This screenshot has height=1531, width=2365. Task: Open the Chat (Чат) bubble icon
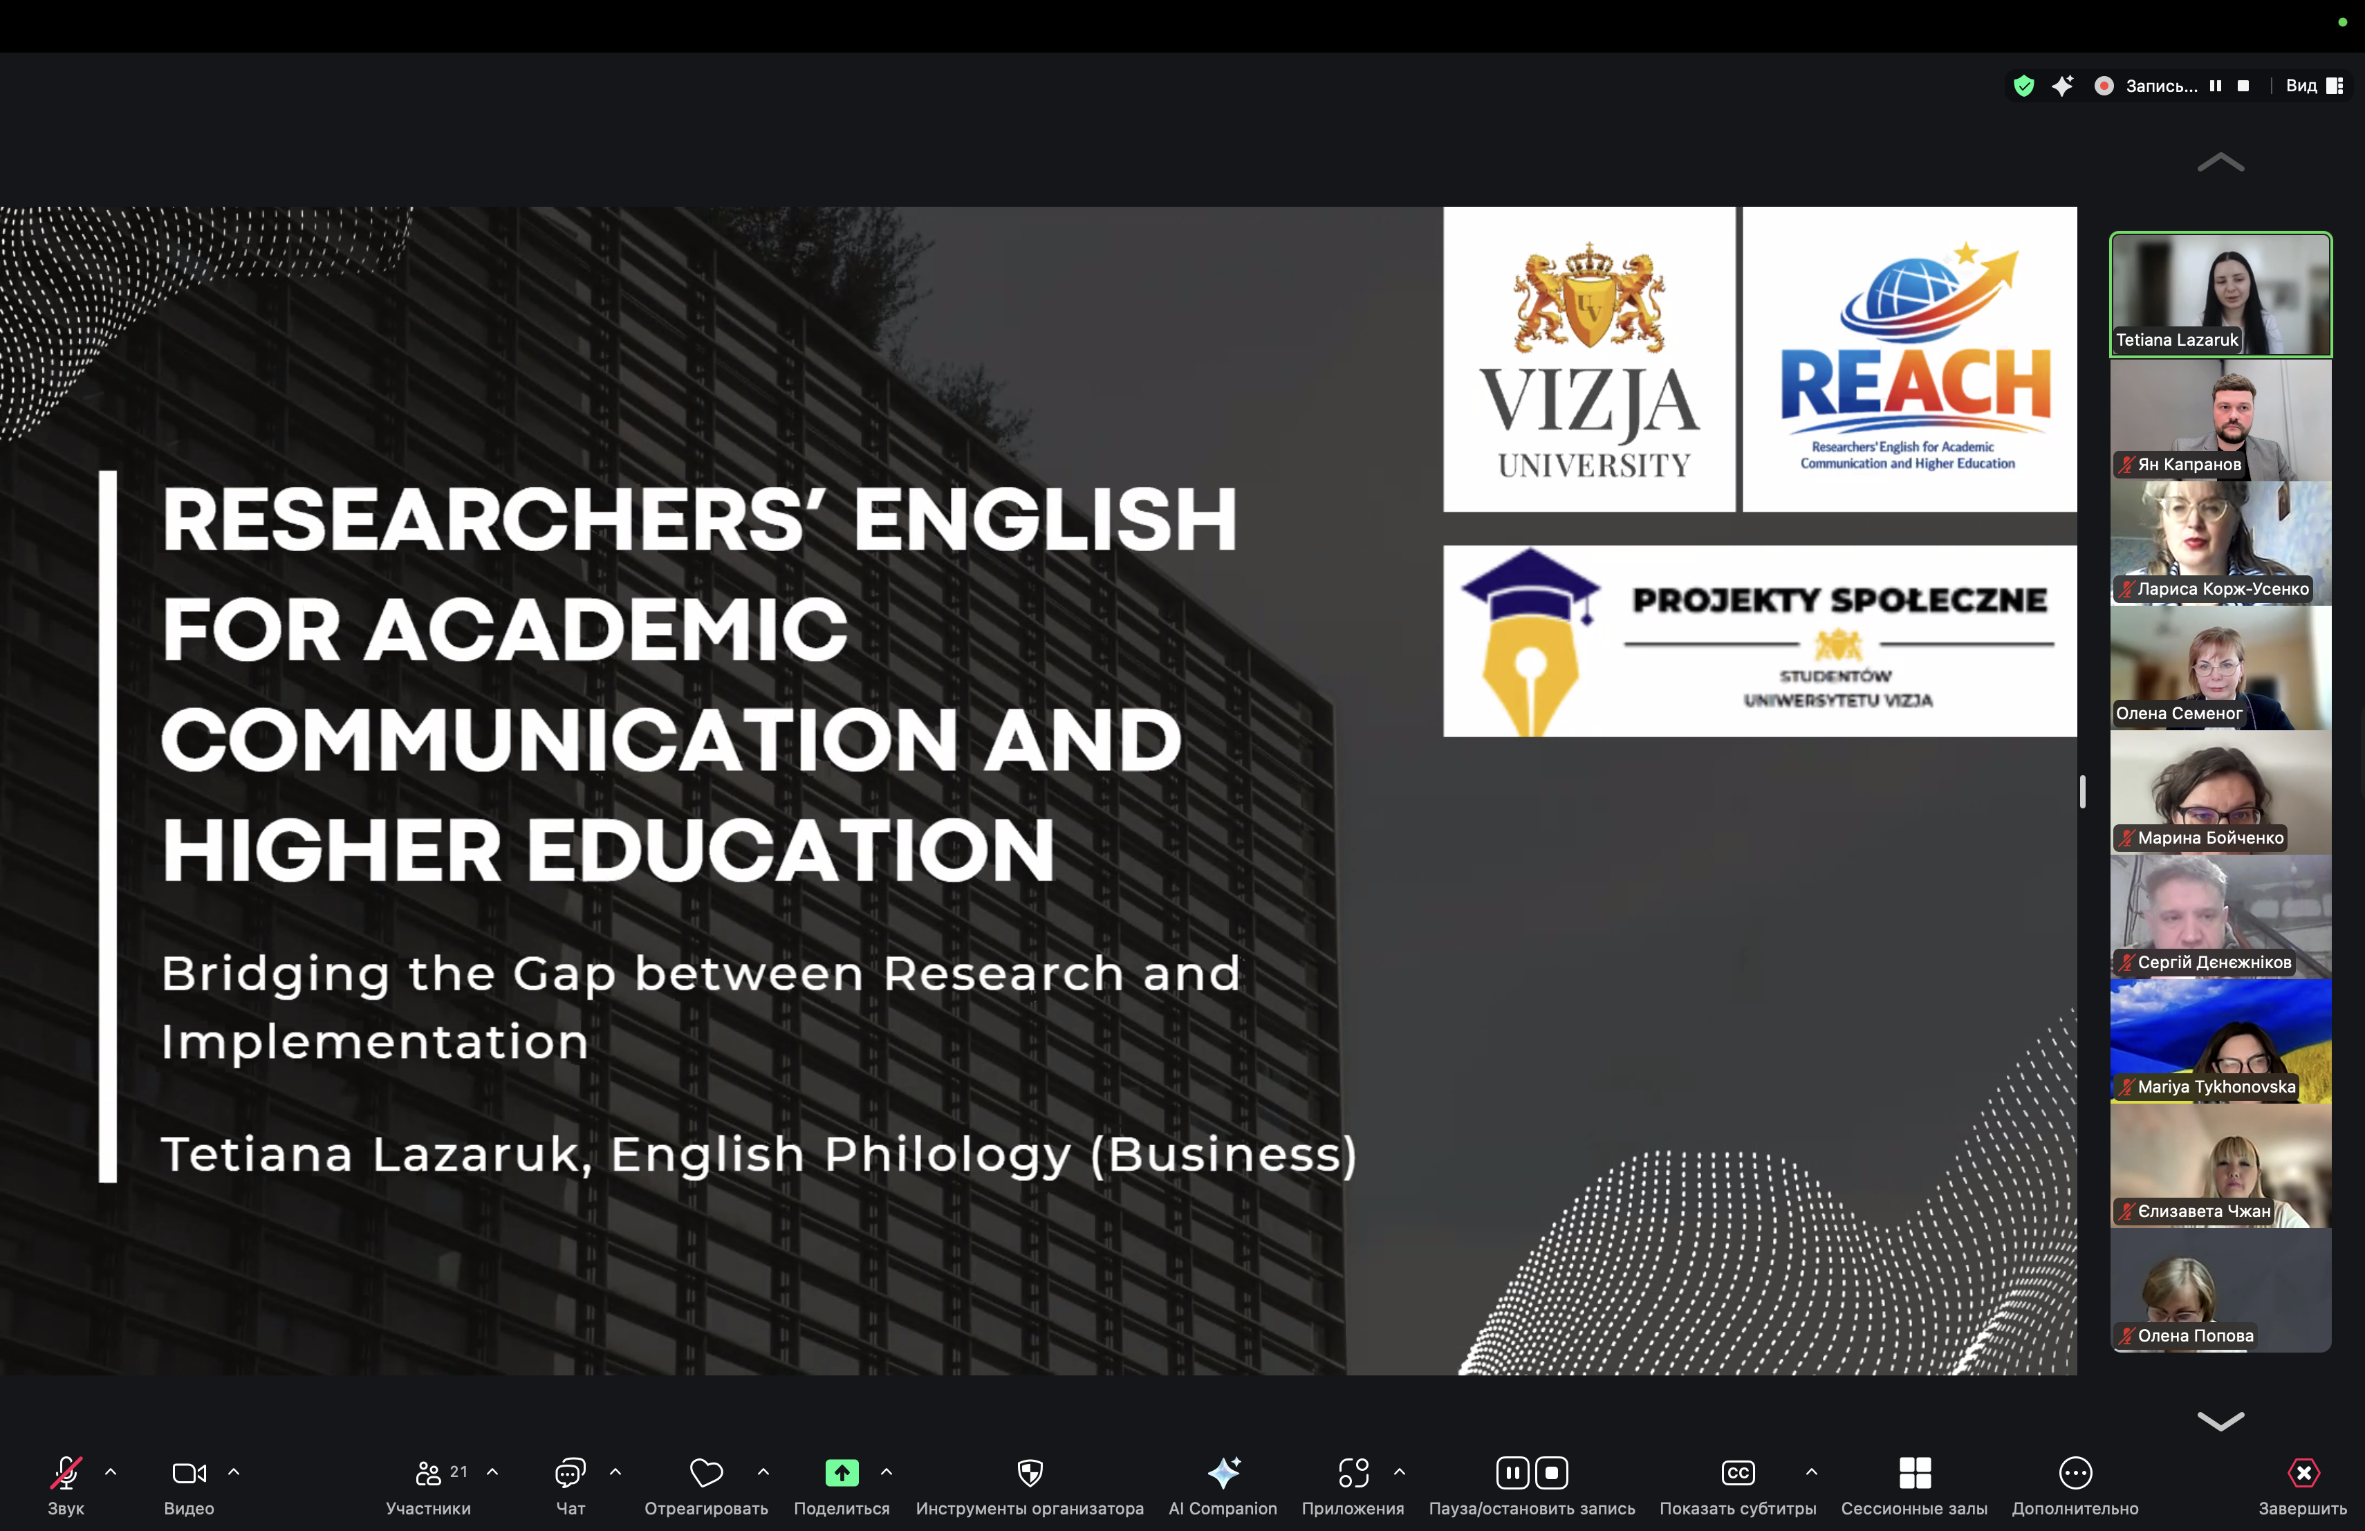[569, 1472]
